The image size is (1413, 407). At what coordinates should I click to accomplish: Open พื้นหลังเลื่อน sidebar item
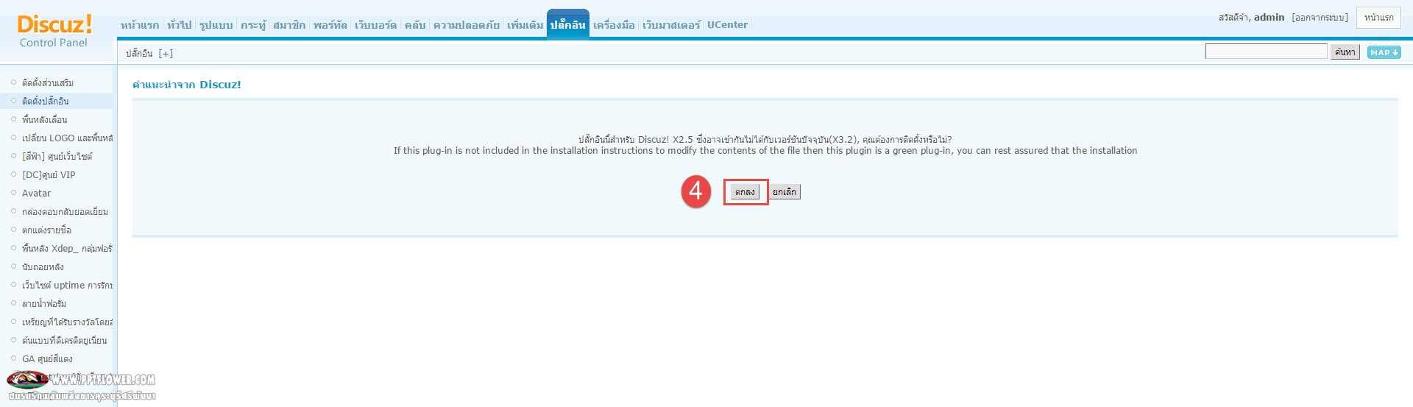(x=45, y=119)
